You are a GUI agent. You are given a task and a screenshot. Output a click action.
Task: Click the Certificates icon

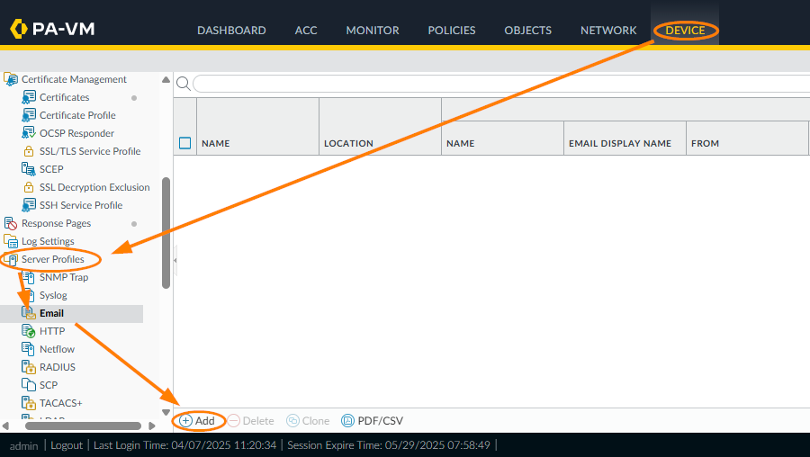click(29, 97)
